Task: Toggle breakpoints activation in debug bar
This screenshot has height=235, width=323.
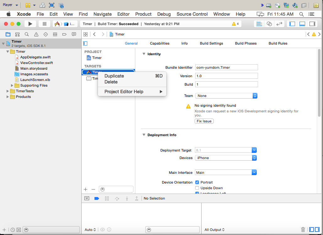Action: [x=97, y=199]
